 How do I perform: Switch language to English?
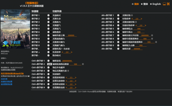(x=156, y=4)
